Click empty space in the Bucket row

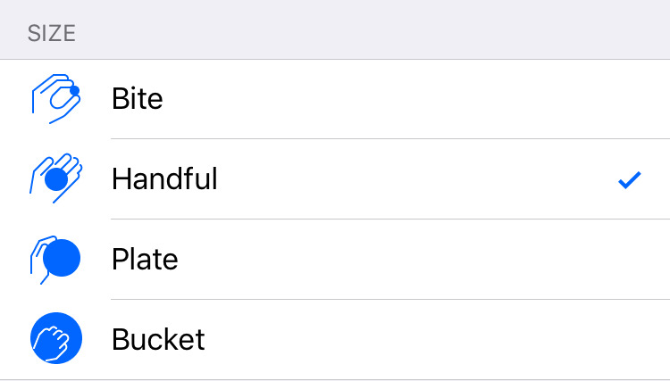[427, 339]
